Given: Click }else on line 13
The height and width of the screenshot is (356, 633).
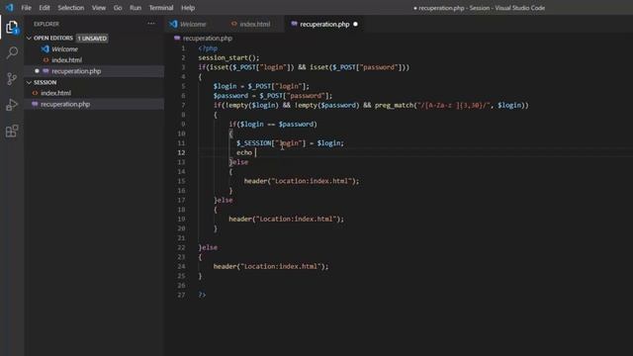Looking at the screenshot, I should point(238,162).
